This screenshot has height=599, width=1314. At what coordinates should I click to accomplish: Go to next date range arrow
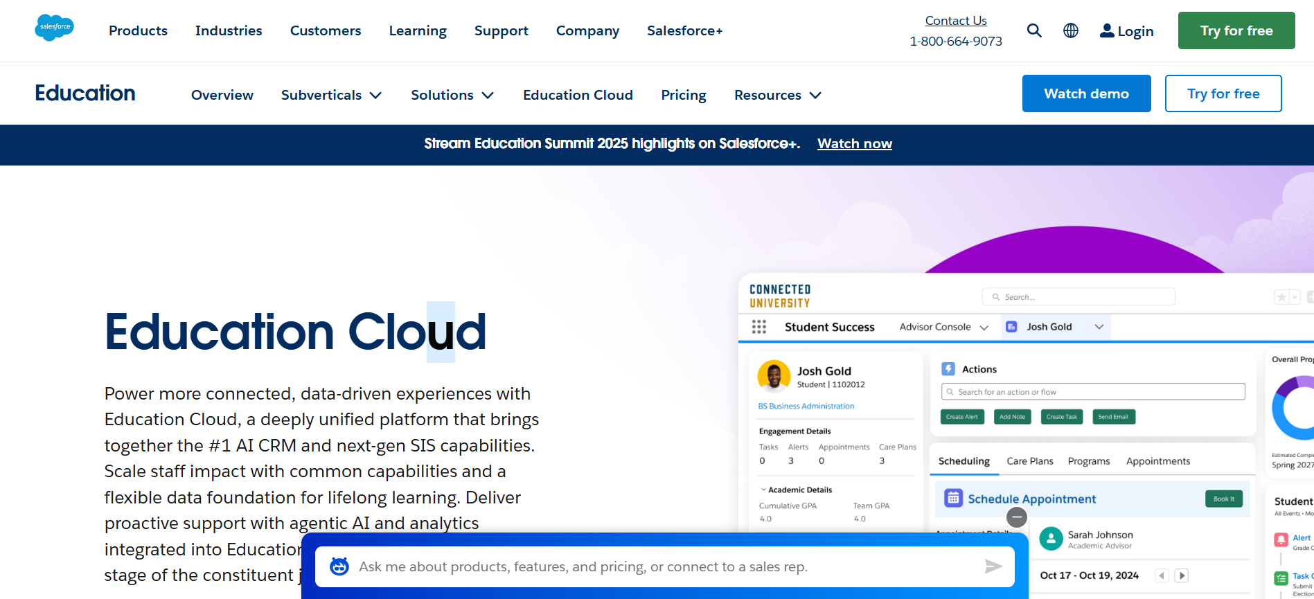tap(1182, 575)
